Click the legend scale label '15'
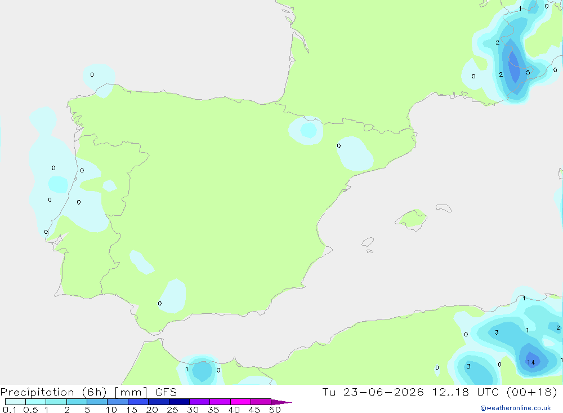The width and height of the screenshot is (563, 413). click(x=132, y=410)
